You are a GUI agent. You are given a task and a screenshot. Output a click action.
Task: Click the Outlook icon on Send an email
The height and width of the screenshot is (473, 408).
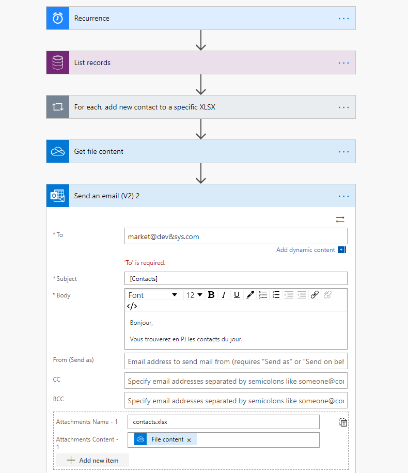(57, 196)
